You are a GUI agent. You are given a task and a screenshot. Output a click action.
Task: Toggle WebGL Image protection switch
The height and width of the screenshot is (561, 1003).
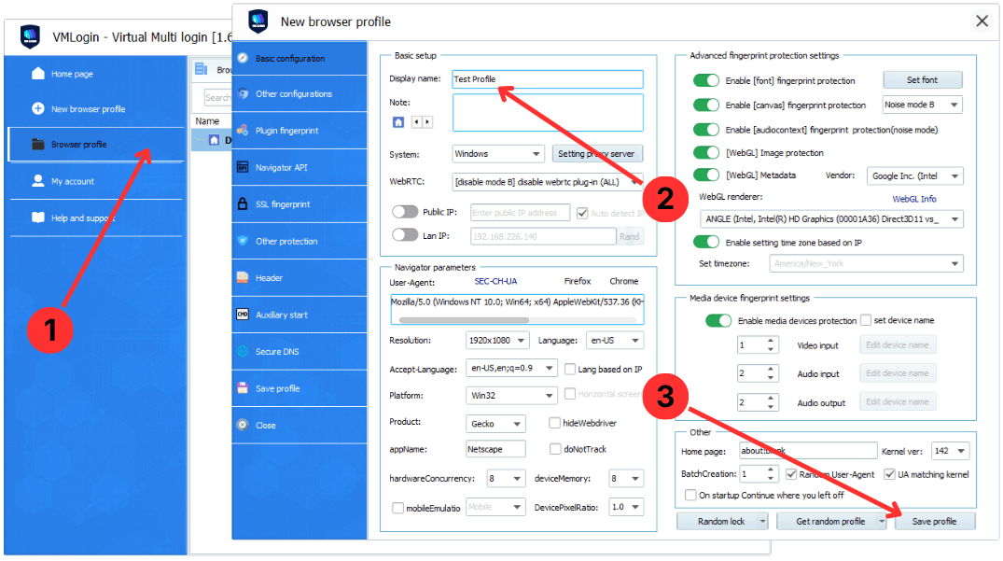click(705, 153)
